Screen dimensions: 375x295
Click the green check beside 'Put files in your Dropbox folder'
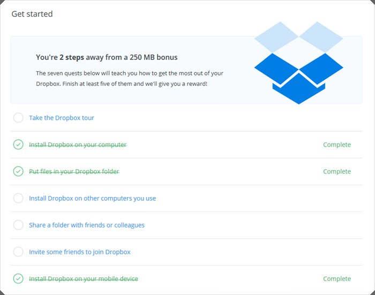(18, 171)
